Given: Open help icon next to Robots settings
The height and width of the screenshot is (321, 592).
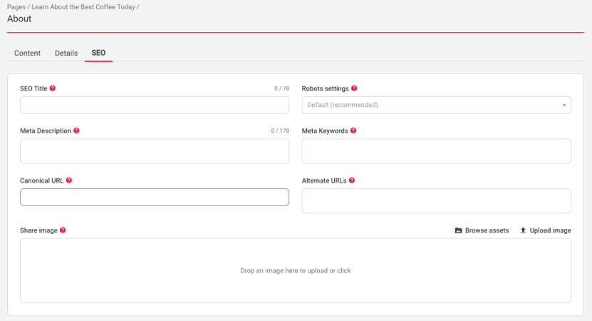Looking at the screenshot, I should 354,88.
